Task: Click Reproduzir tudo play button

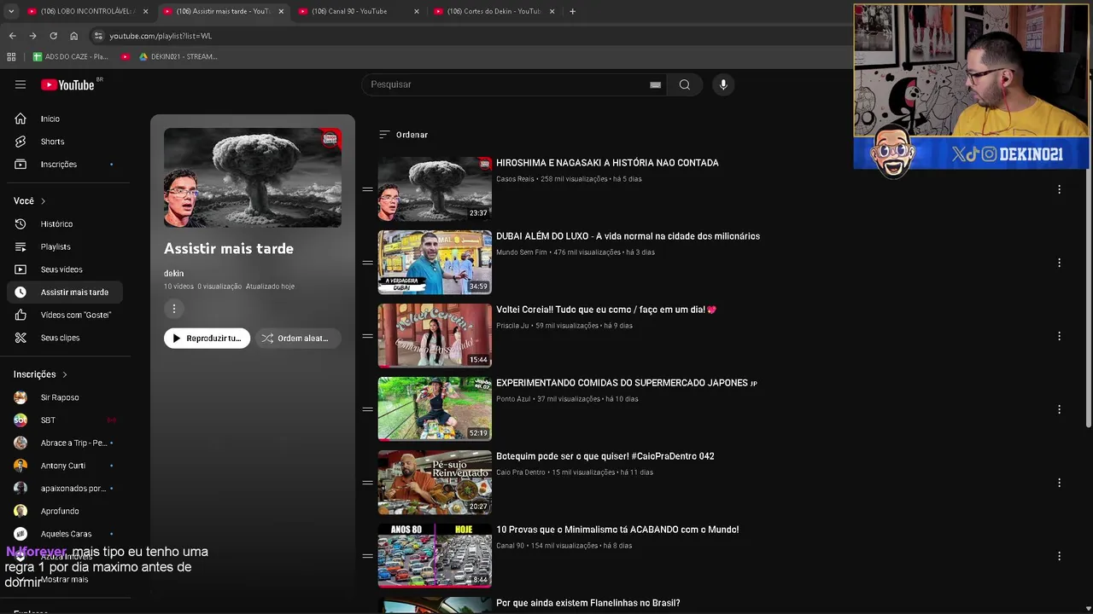Action: [207, 339]
